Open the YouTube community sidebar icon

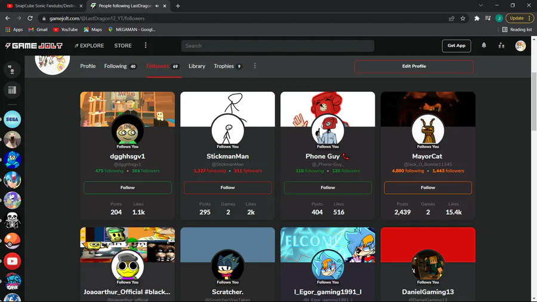(x=13, y=261)
